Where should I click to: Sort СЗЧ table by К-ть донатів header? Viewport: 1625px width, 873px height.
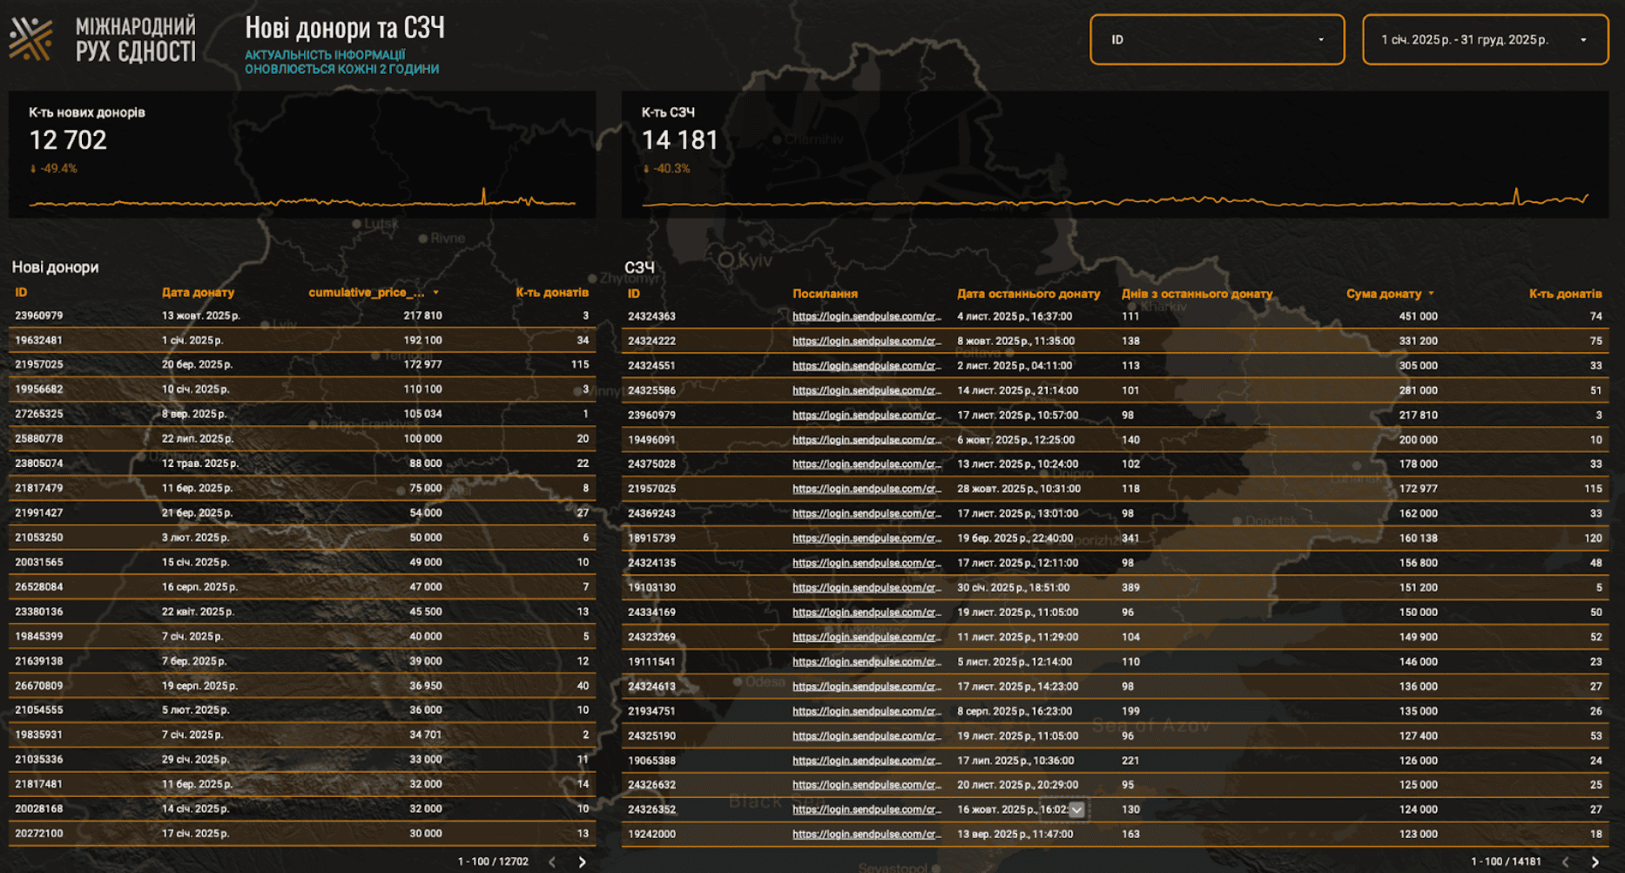(x=1565, y=294)
